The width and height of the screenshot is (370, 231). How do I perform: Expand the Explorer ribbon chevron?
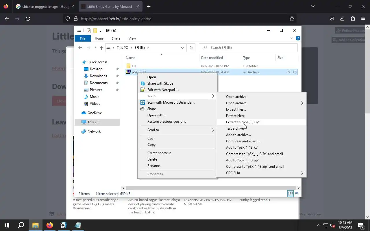point(292,38)
